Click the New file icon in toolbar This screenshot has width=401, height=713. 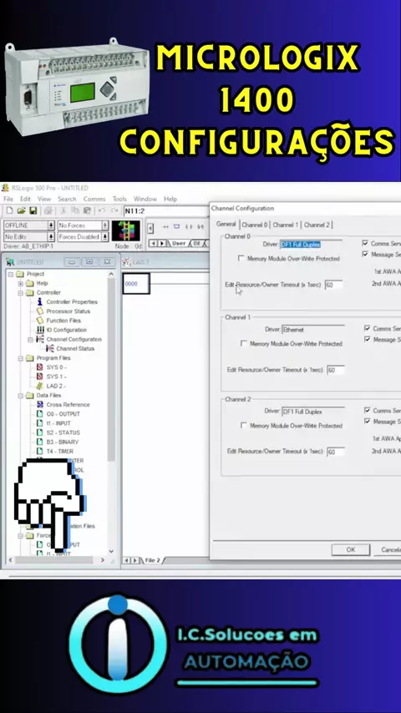[x=9, y=210]
